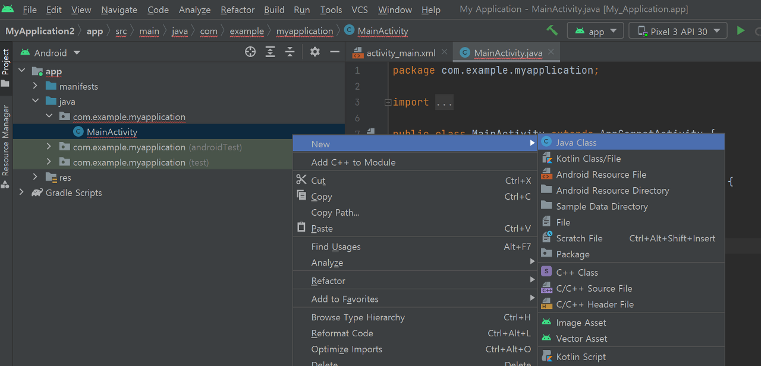This screenshot has height=366, width=761.
Task: Expand the androidTest package
Action: pos(49,147)
